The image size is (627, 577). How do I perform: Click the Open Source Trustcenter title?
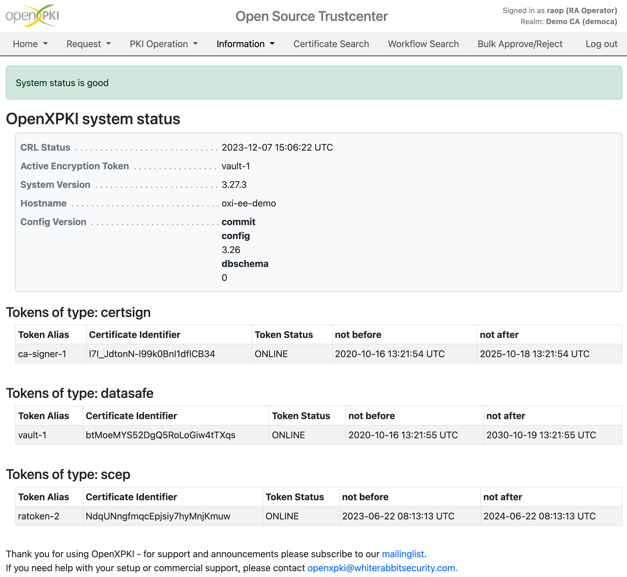[x=312, y=16]
